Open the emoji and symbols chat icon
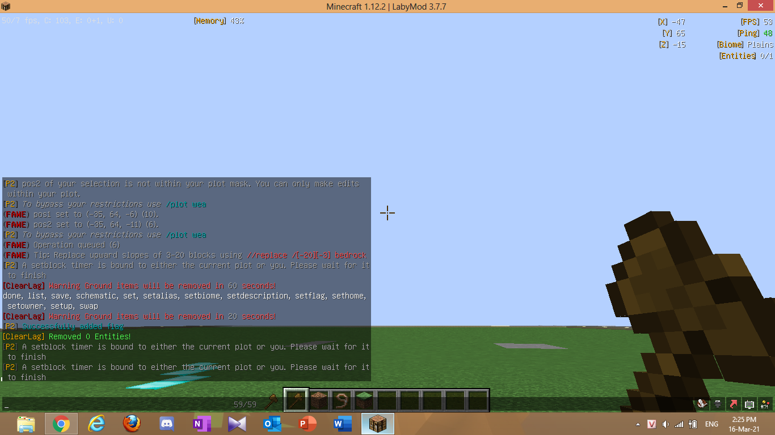775x435 pixels. (765, 404)
